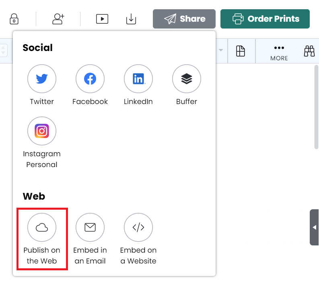The image size is (319, 288).
Task: Open Embed on a Website option
Action: pos(138,228)
